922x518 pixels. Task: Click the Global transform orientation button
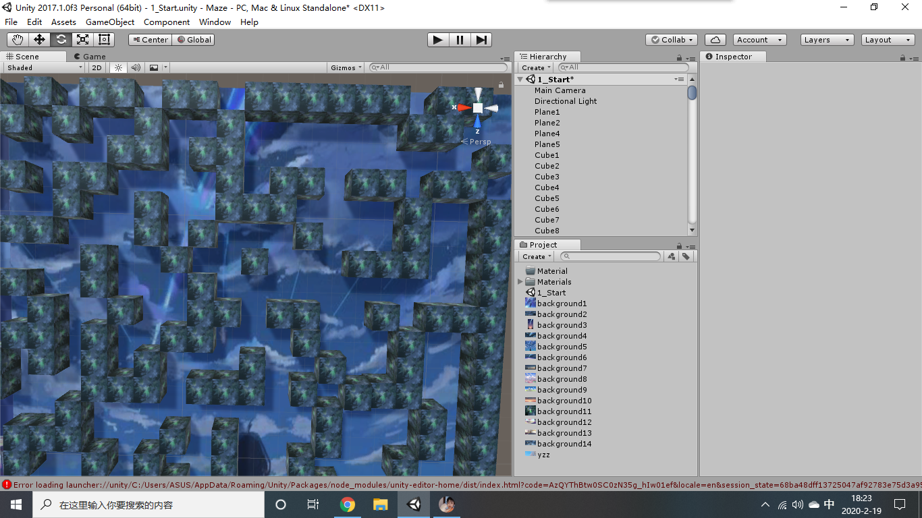pyautogui.click(x=194, y=39)
